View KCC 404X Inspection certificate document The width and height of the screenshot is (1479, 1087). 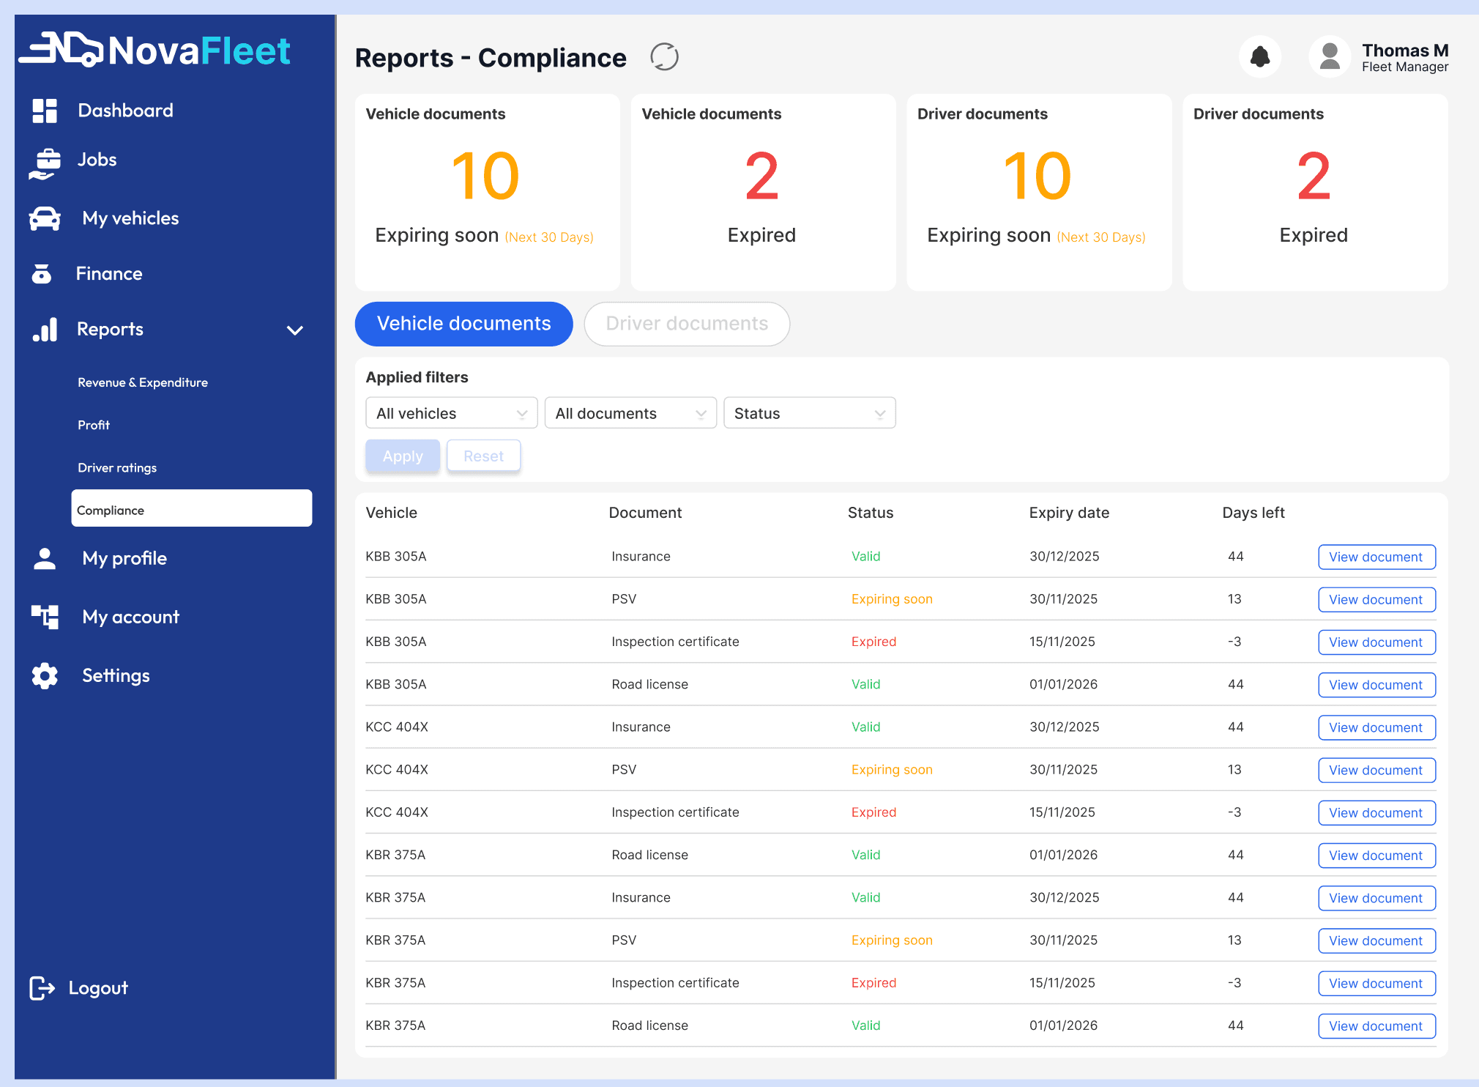pos(1376,813)
